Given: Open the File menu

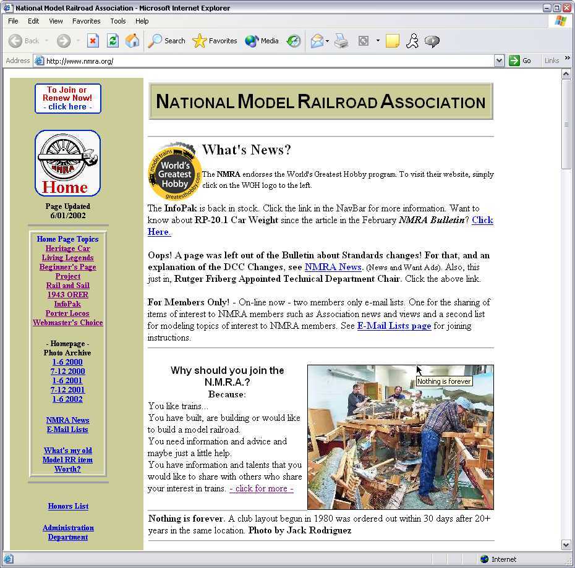Looking at the screenshot, I should click(13, 21).
